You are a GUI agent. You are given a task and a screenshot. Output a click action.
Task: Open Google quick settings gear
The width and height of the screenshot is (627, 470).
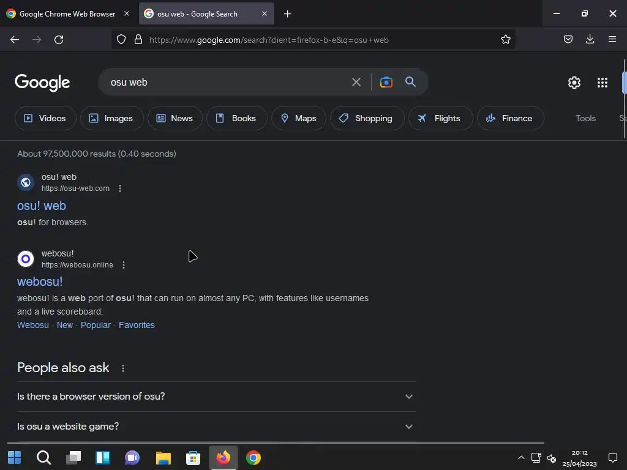coord(574,83)
